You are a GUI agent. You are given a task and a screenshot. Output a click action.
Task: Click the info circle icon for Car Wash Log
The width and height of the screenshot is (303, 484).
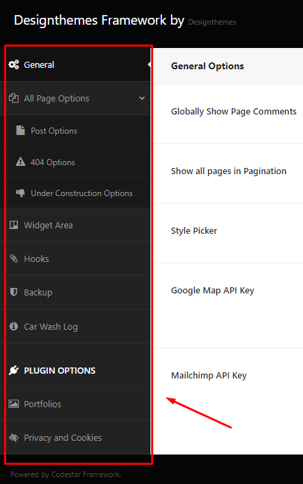pos(14,326)
